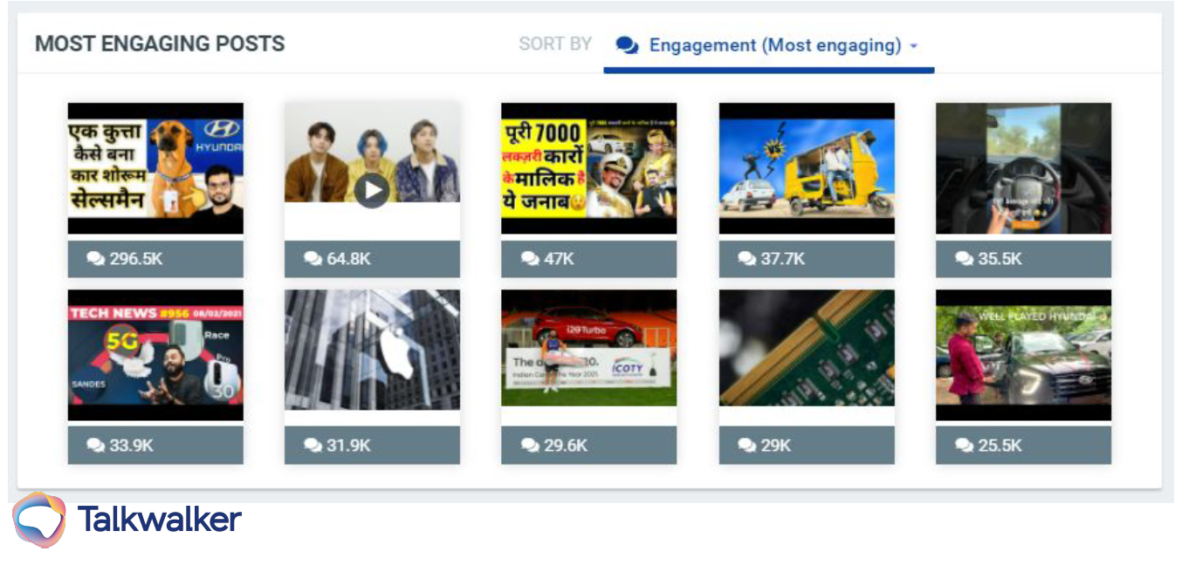Open the Tech News #956 thumbnail
Screen dimensions: 1182x565
(x=155, y=355)
